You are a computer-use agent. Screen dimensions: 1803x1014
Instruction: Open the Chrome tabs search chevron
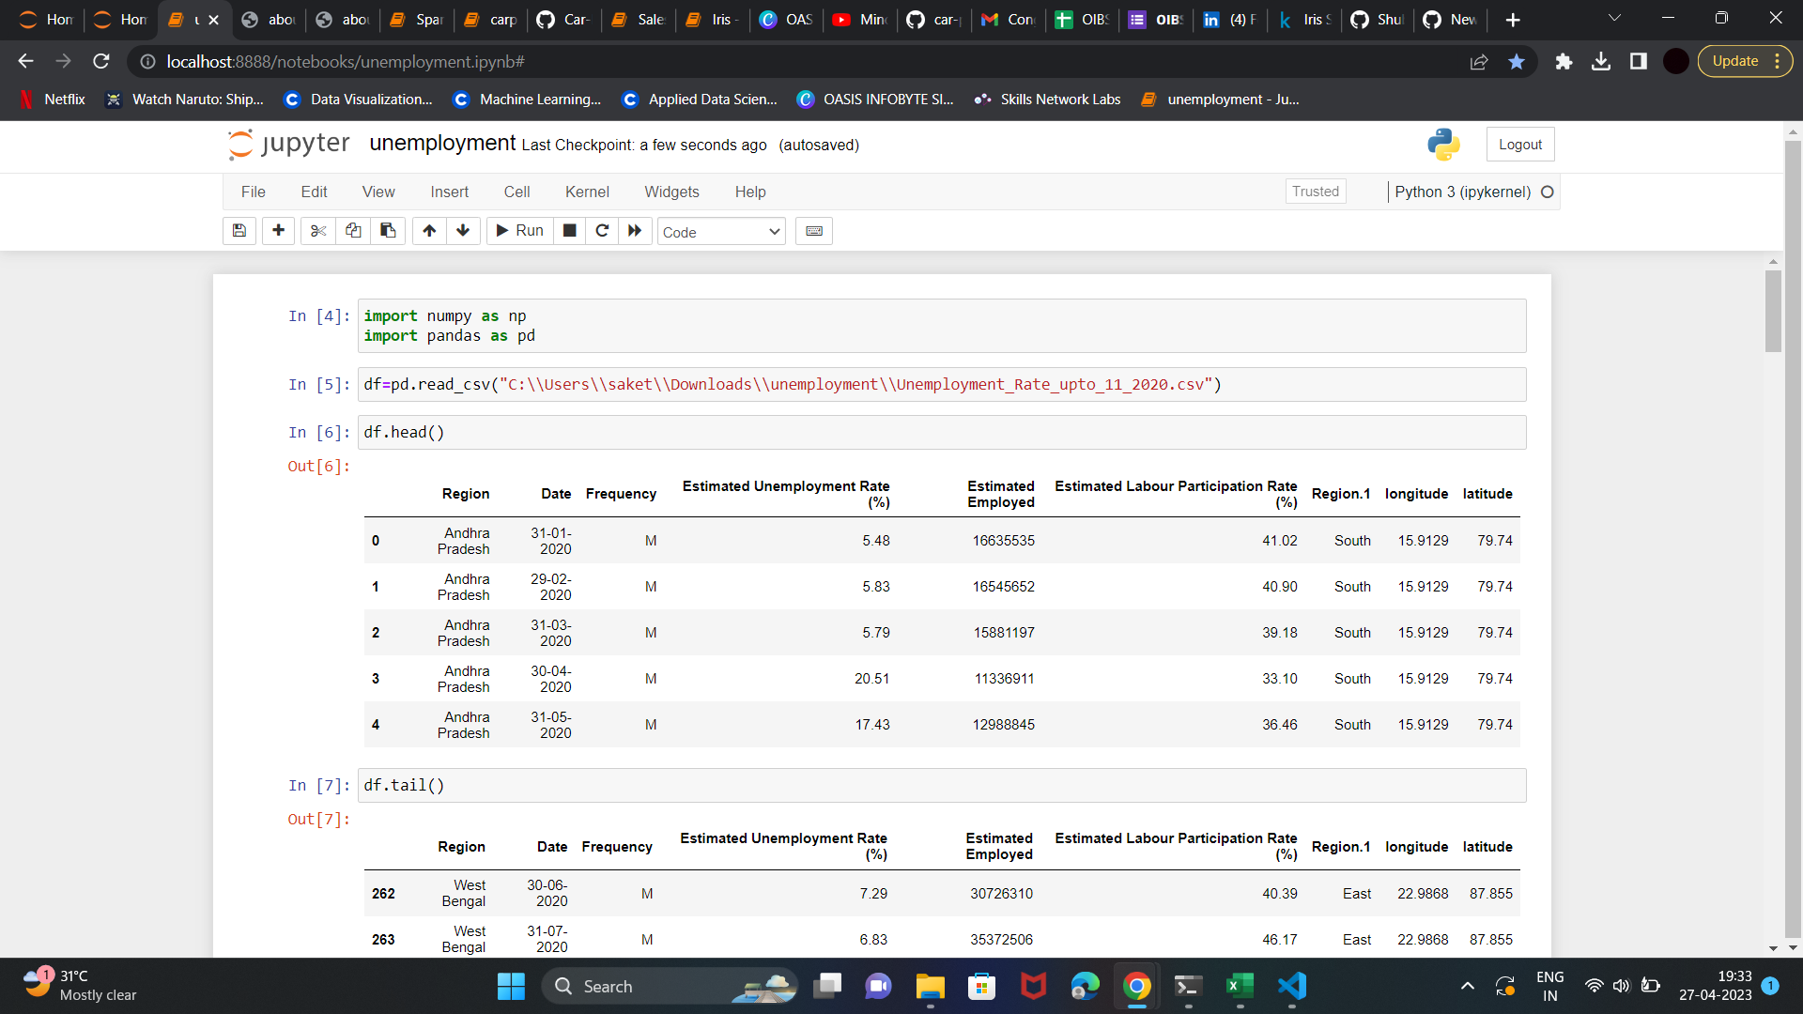click(x=1614, y=17)
